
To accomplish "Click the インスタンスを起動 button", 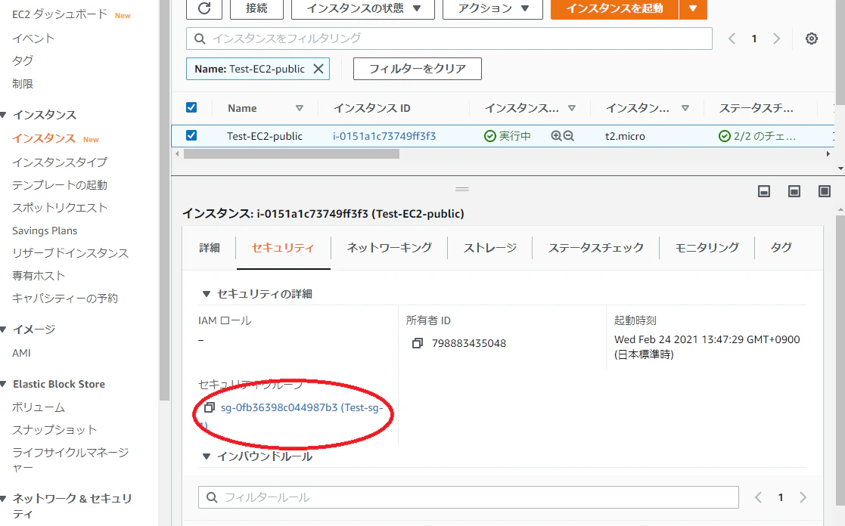I will (614, 8).
